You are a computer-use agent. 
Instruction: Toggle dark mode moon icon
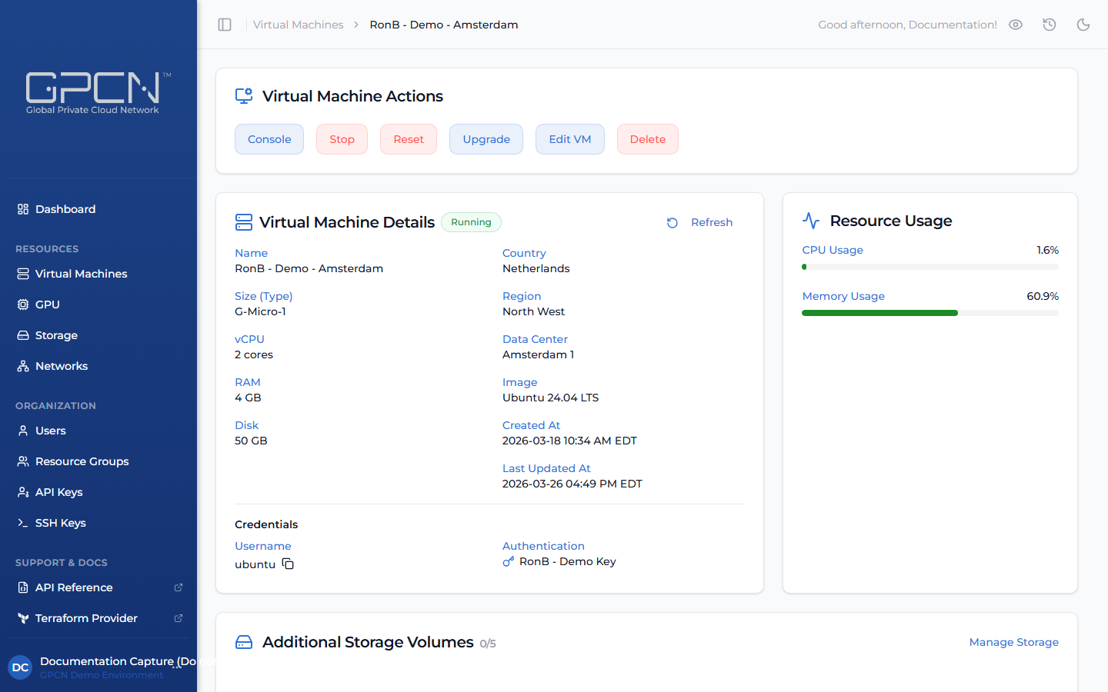(x=1083, y=25)
